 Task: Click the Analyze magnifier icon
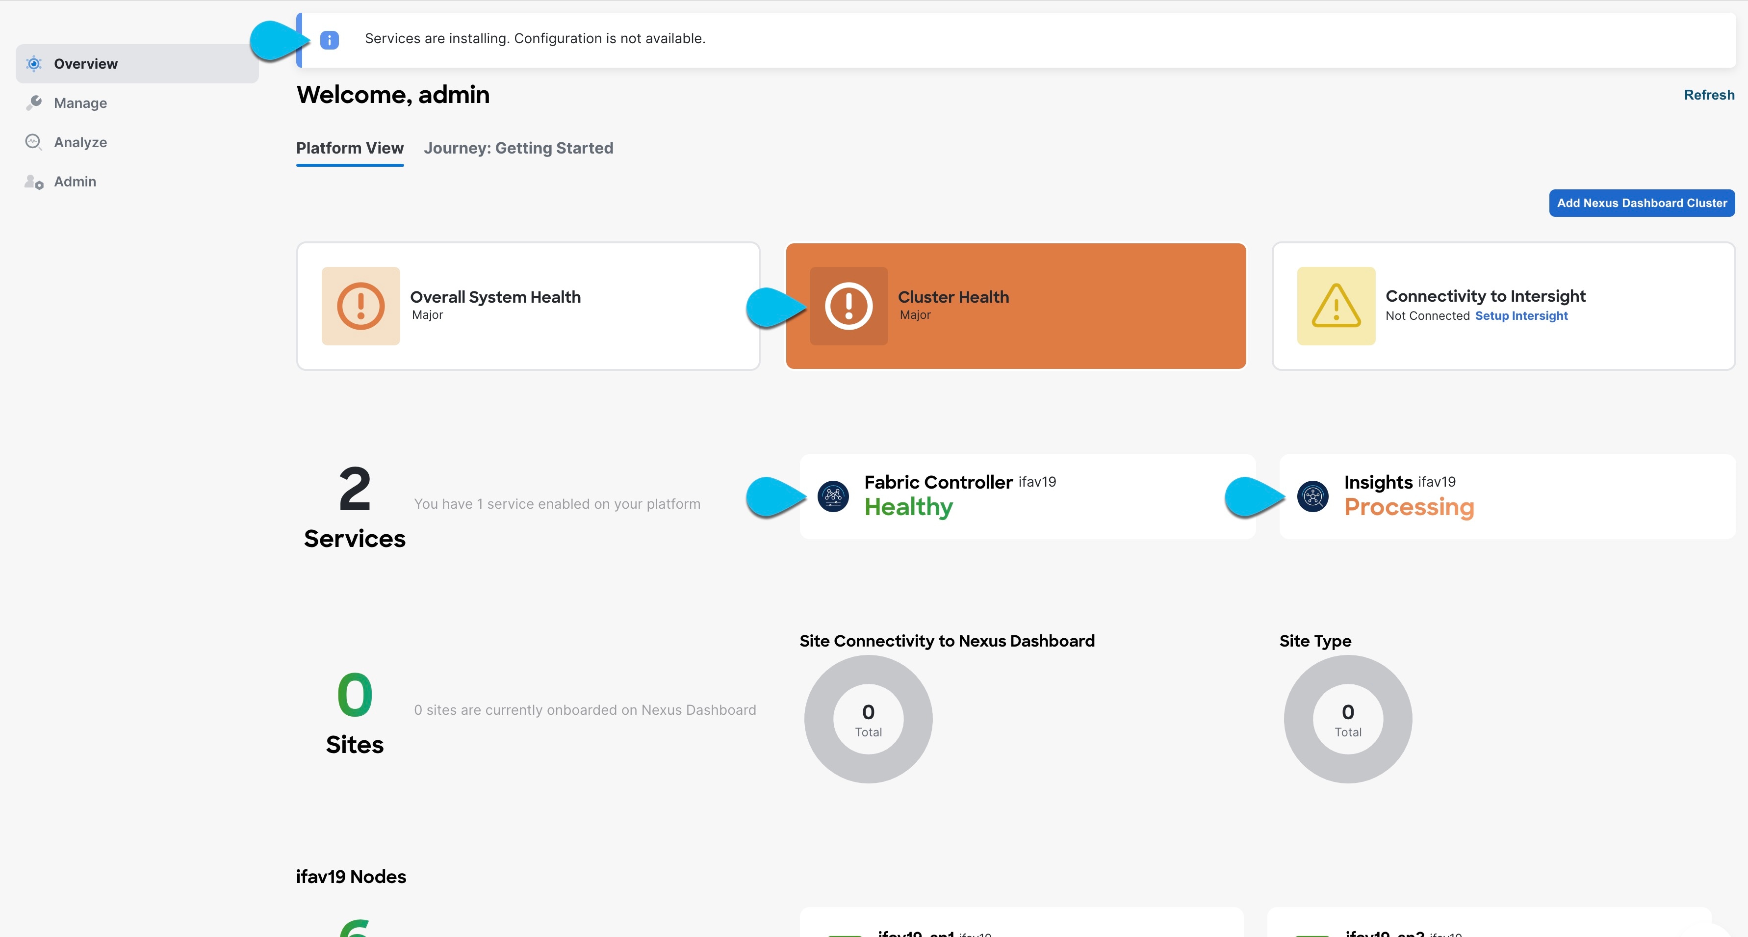pyautogui.click(x=33, y=142)
